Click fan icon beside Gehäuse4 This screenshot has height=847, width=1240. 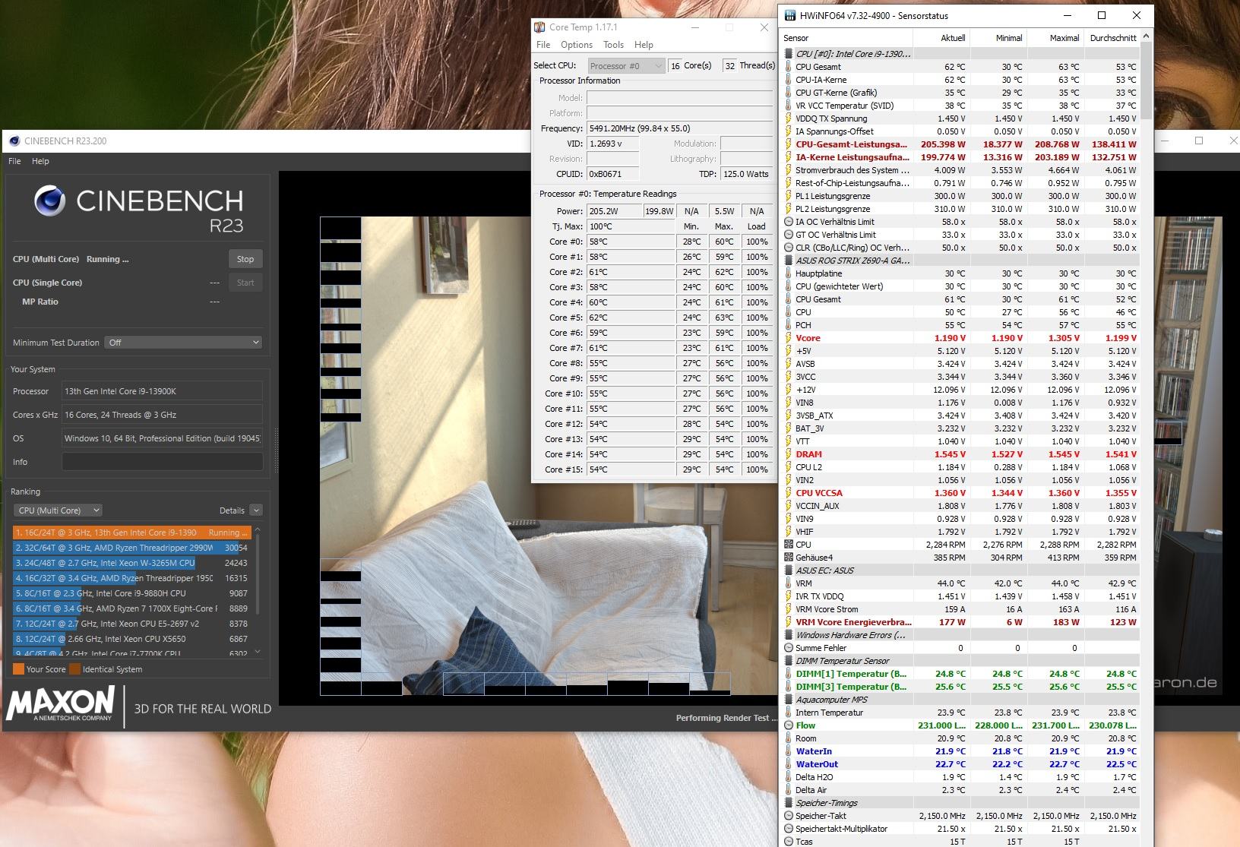pos(788,558)
